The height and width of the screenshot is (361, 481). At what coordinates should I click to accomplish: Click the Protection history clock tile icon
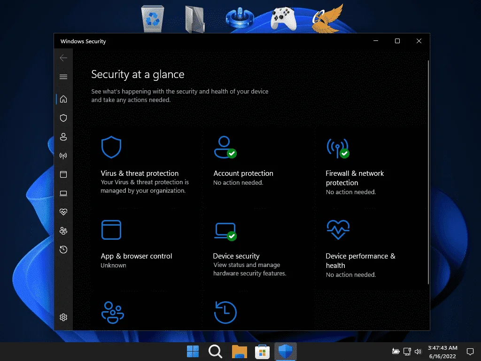coord(225,313)
